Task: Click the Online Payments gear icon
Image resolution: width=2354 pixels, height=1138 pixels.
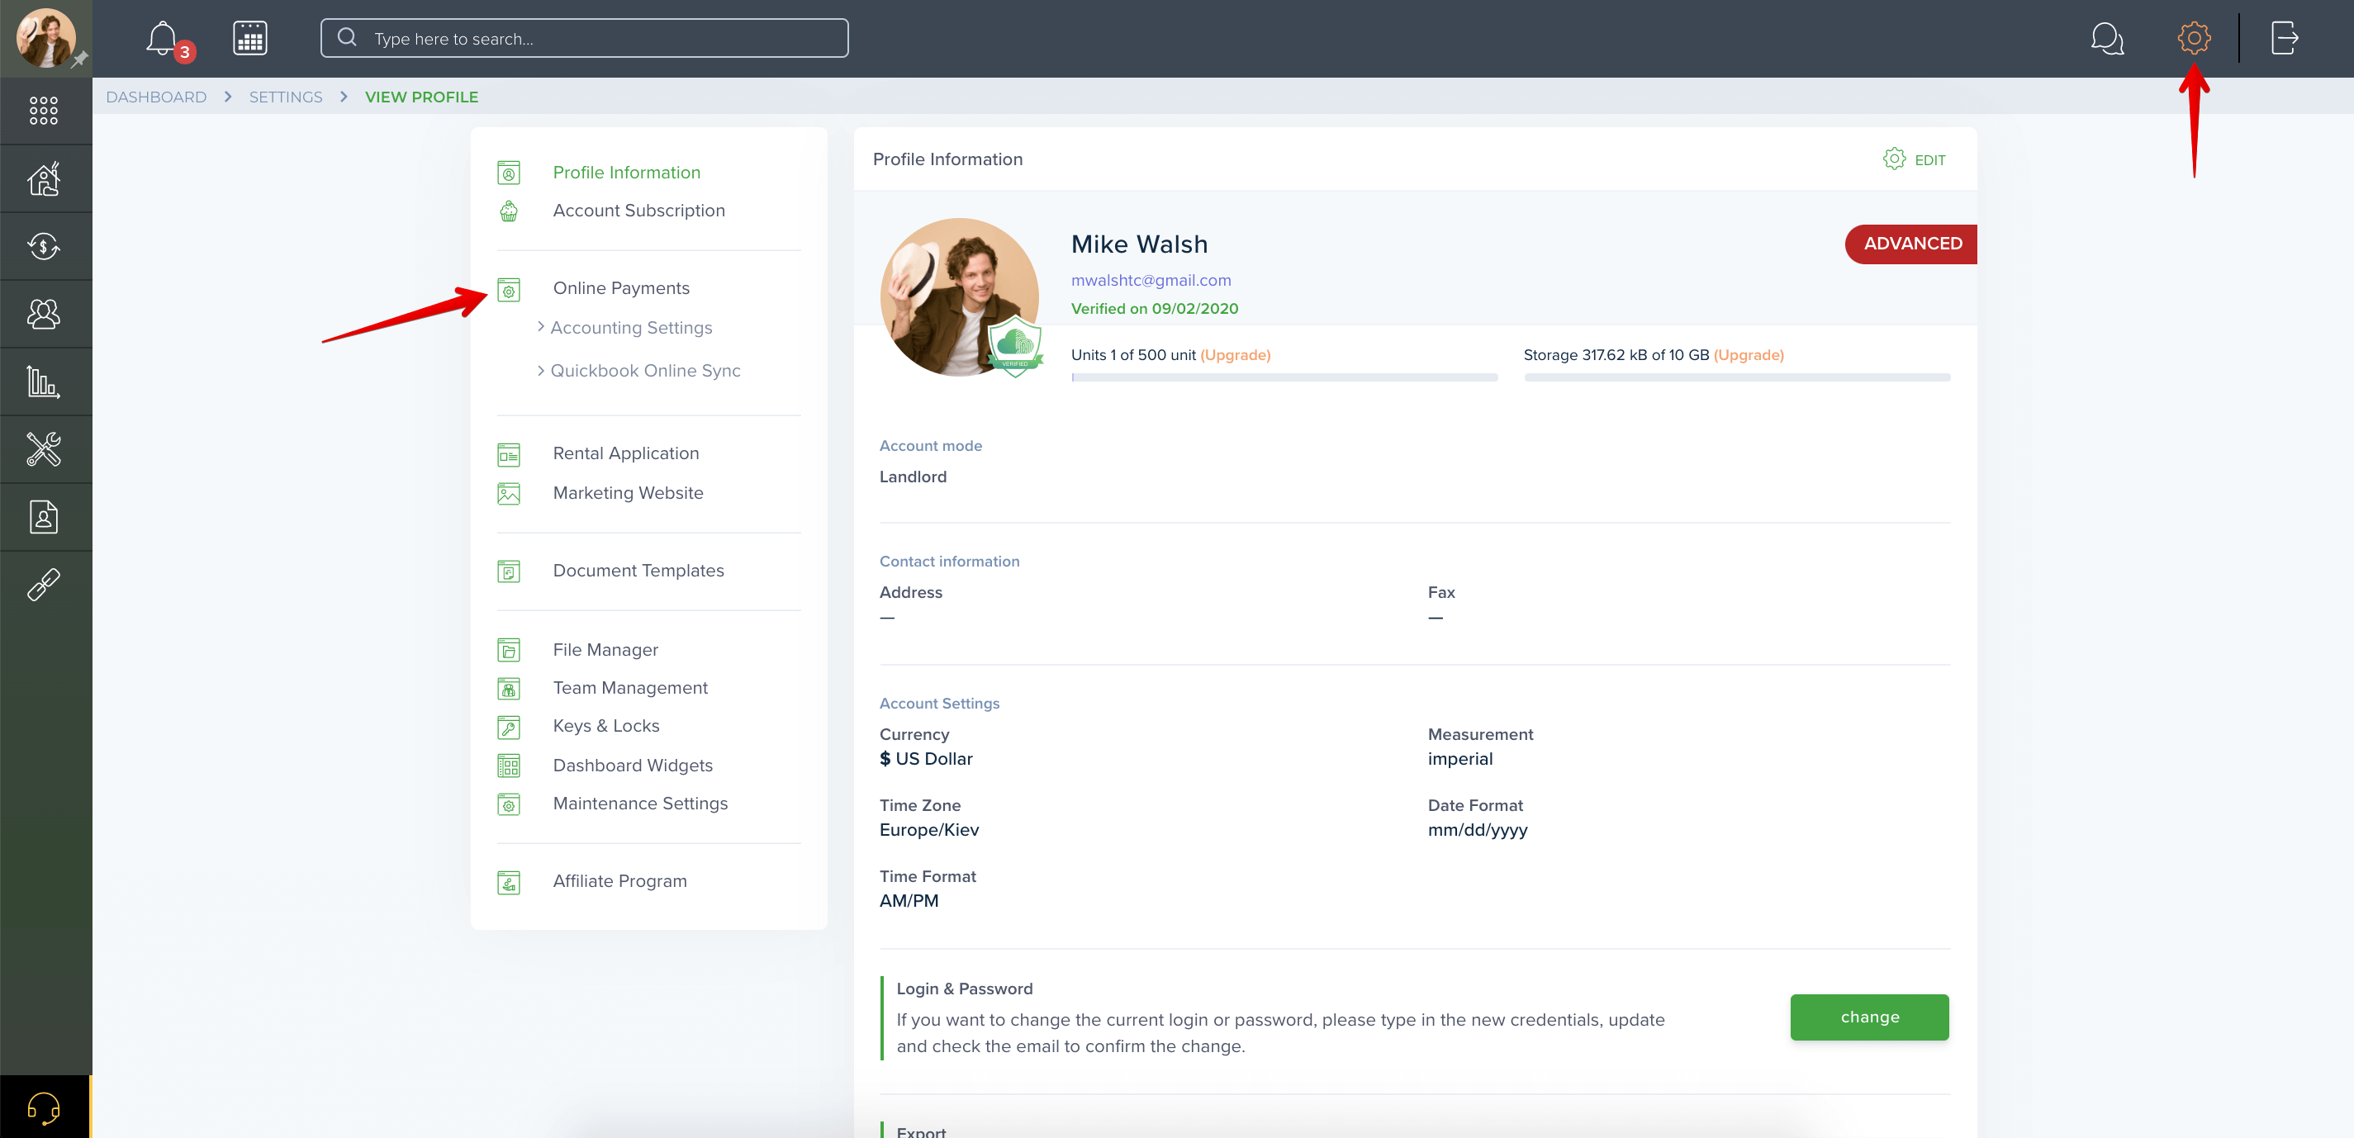Action: click(x=509, y=290)
